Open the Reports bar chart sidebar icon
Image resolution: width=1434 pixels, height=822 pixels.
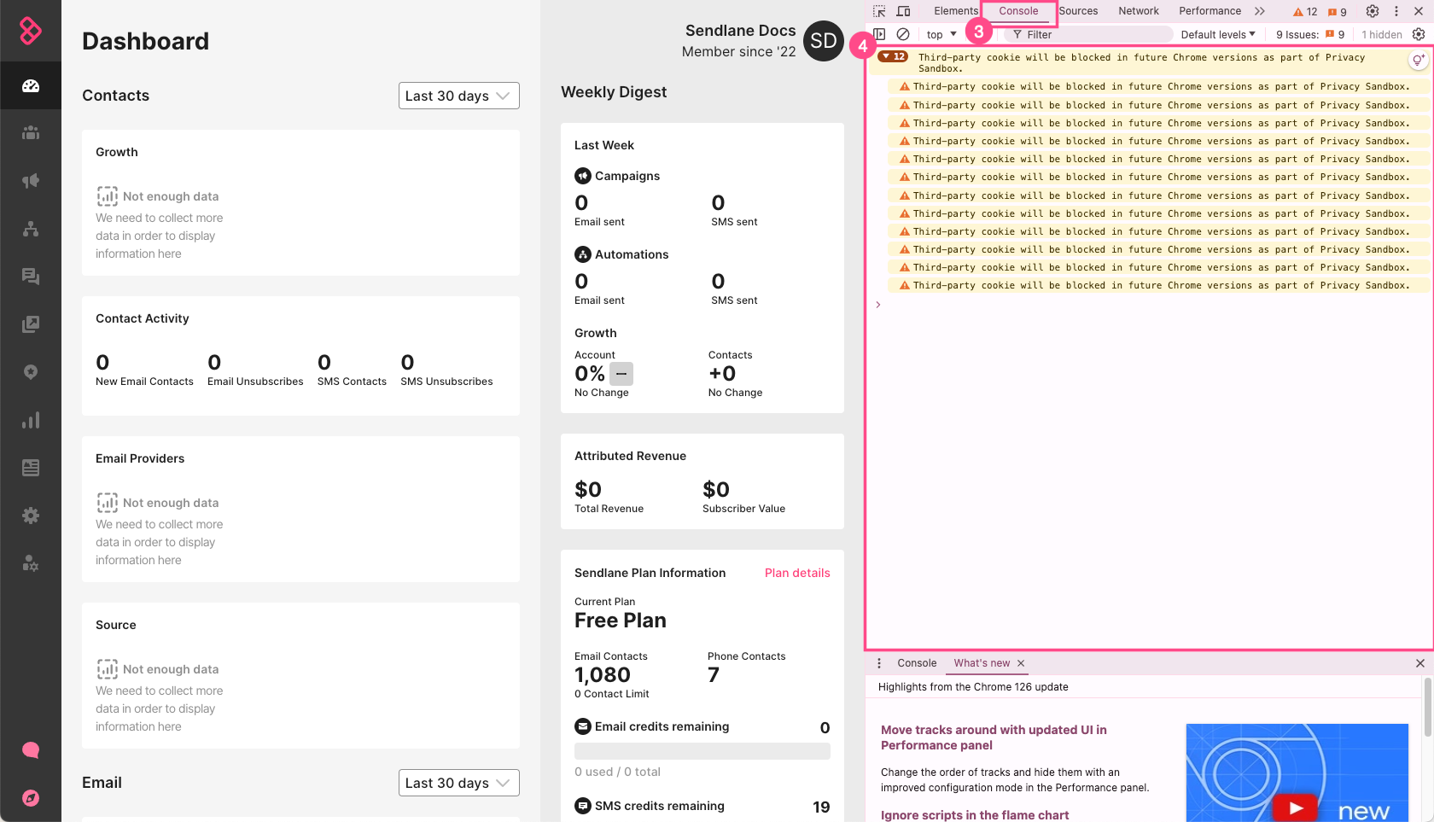[31, 420]
